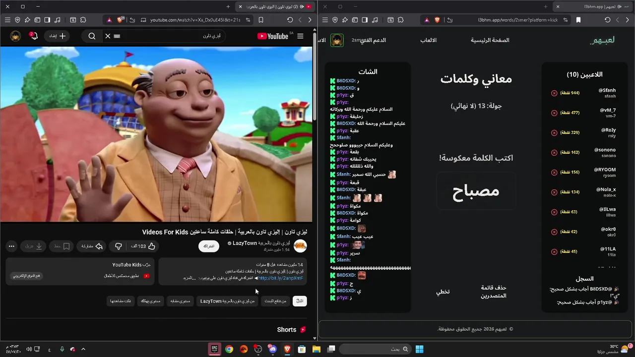Open the LazyTown channel avatar
The image size is (635, 357).
pyautogui.click(x=300, y=245)
